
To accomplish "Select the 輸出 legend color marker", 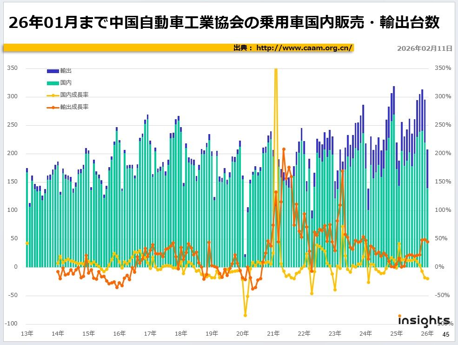I will [x=53, y=71].
